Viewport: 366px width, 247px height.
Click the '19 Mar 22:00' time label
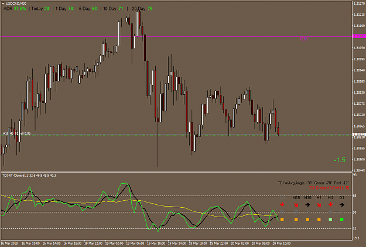(x=218, y=243)
